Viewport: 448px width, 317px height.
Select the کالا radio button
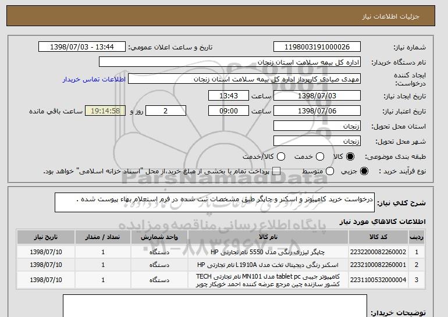(x=350, y=156)
